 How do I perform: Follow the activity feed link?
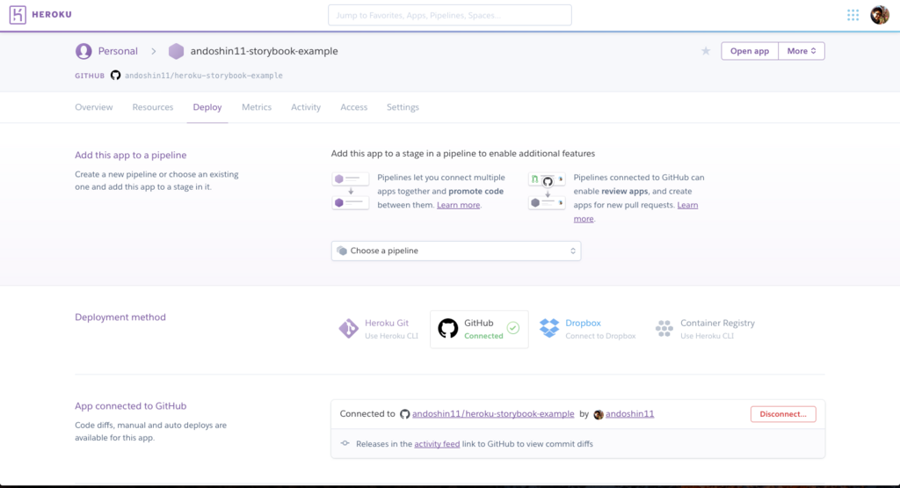click(437, 444)
